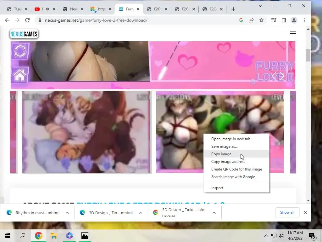Open the tab search chevron

point(260,6)
